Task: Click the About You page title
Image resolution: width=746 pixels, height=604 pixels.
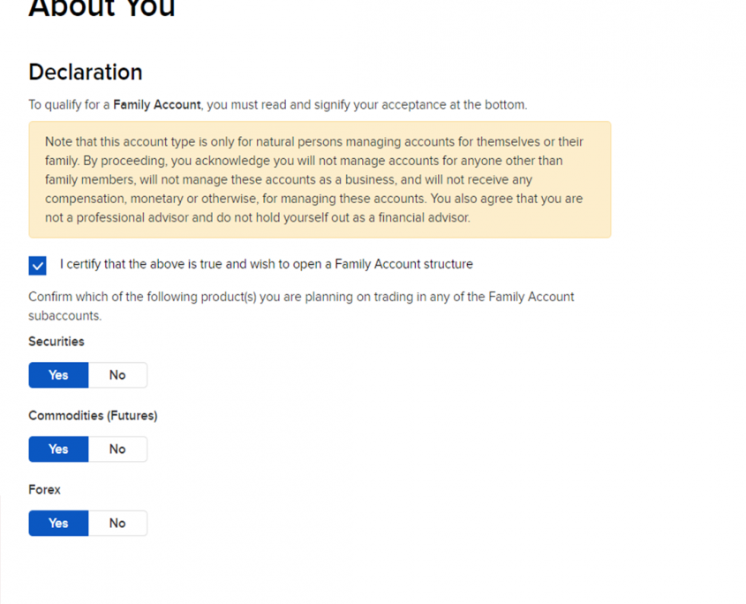Action: click(x=102, y=9)
